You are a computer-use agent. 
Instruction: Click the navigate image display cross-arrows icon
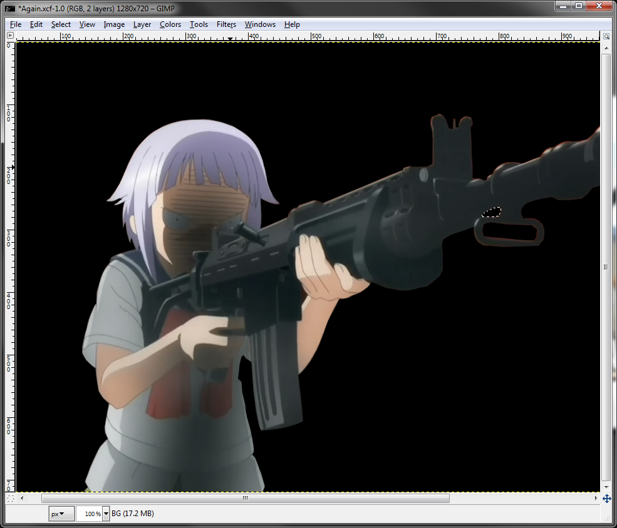[x=606, y=499]
